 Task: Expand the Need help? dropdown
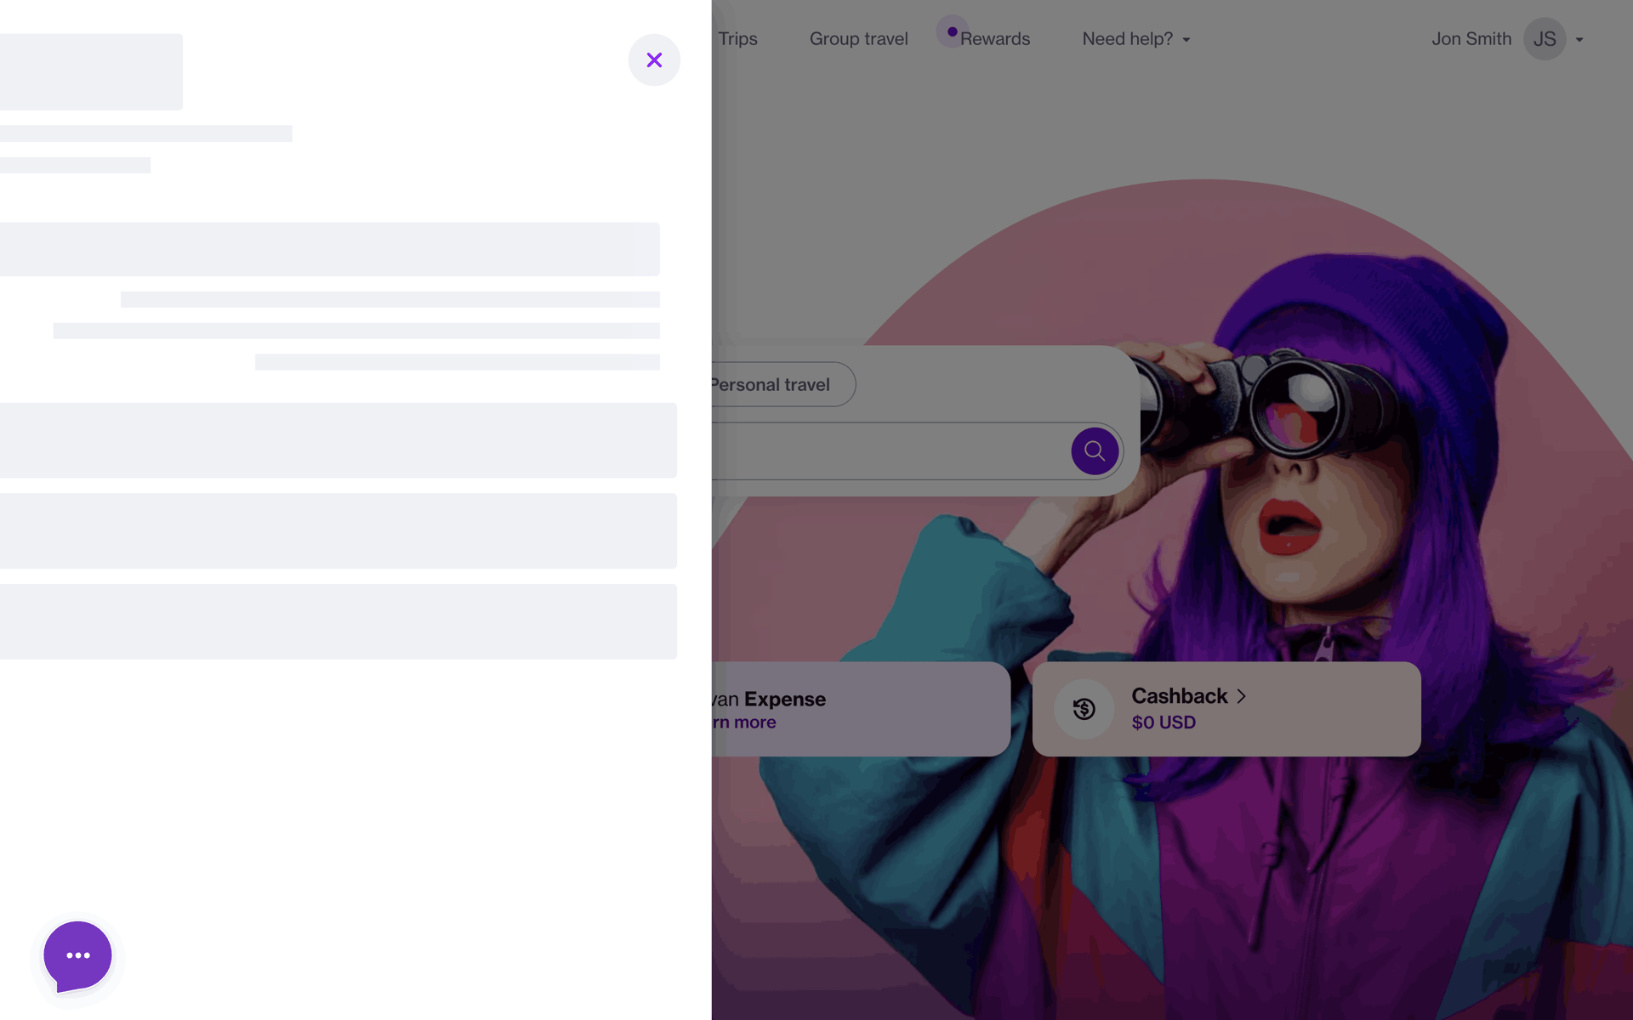pyautogui.click(x=1136, y=39)
